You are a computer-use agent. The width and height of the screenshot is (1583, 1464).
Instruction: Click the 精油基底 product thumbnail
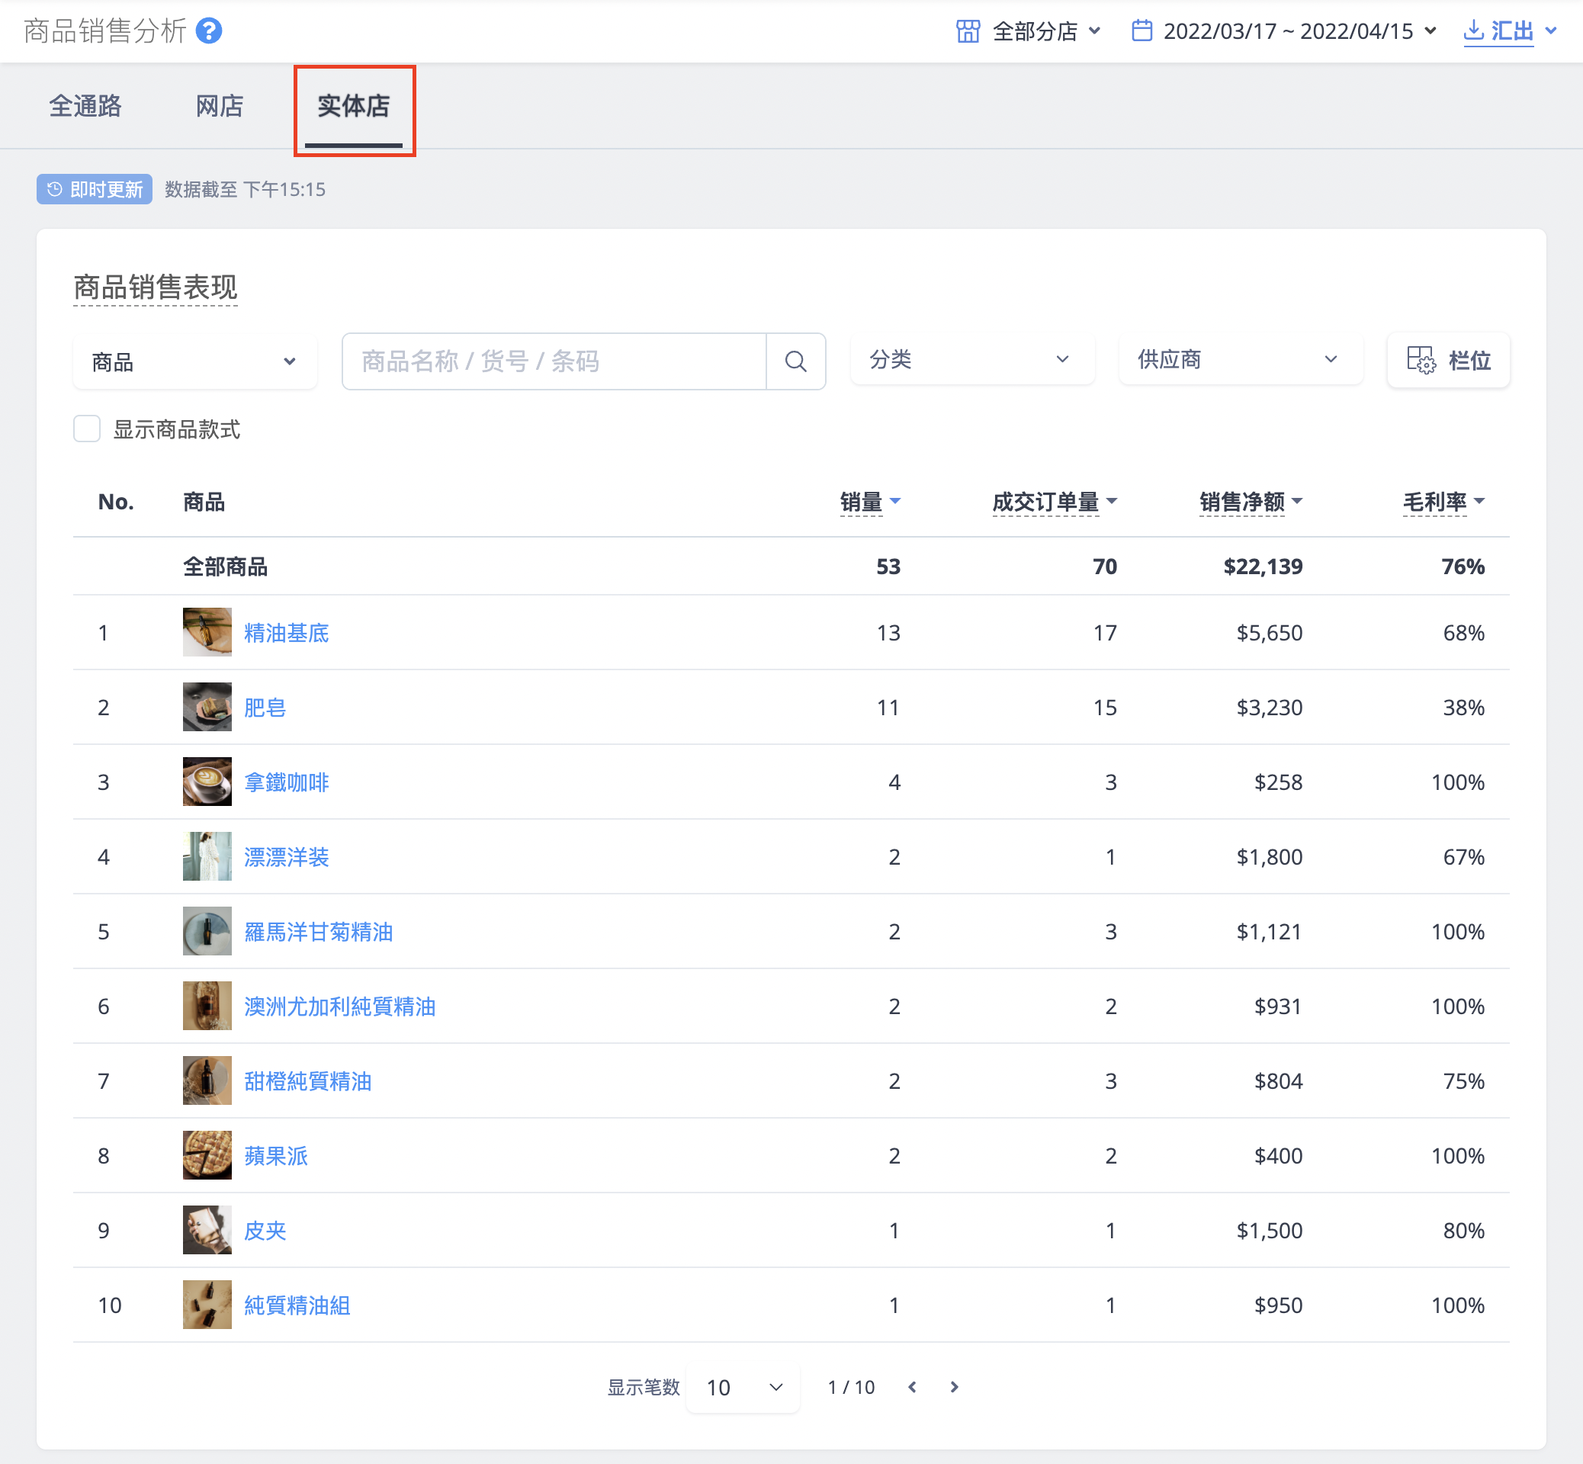coord(207,632)
